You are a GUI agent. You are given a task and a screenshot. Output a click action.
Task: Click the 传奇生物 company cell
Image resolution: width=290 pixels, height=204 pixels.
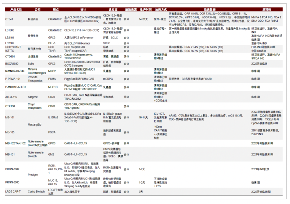coord(33,36)
